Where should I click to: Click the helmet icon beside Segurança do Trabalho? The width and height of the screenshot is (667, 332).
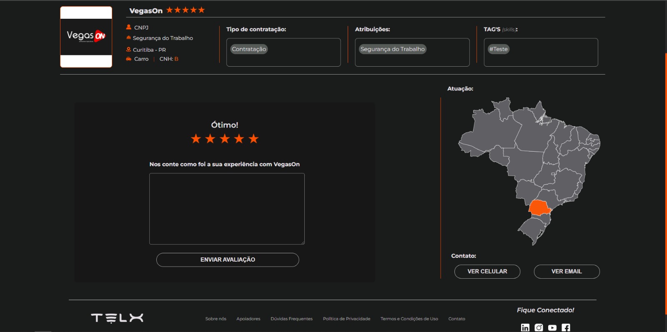coord(128,38)
